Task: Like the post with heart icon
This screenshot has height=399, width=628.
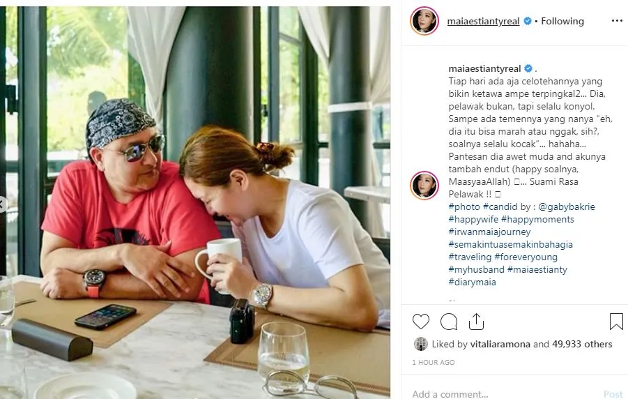Action: pyautogui.click(x=420, y=322)
